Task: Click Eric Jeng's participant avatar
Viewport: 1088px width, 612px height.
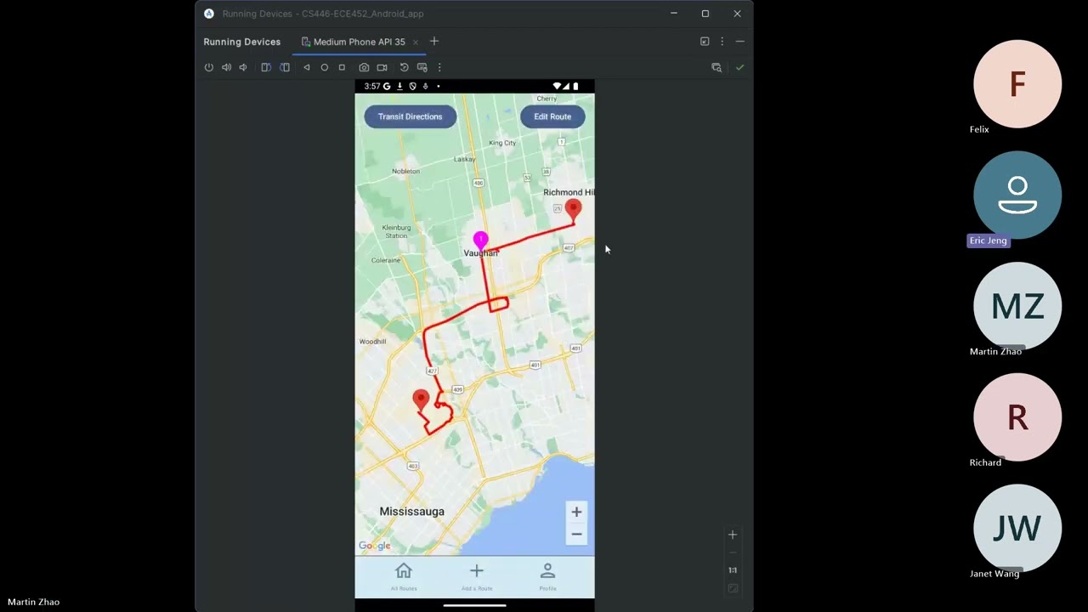Action: point(1017,195)
